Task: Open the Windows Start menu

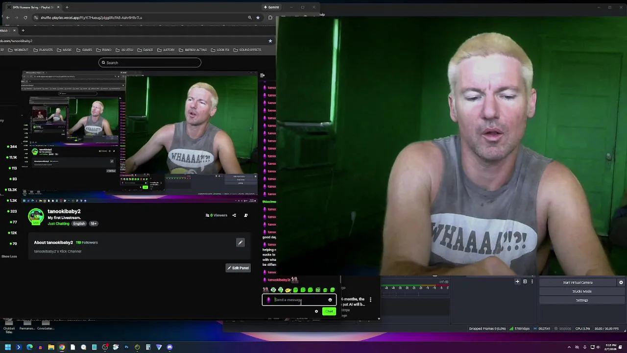Action: point(8,347)
